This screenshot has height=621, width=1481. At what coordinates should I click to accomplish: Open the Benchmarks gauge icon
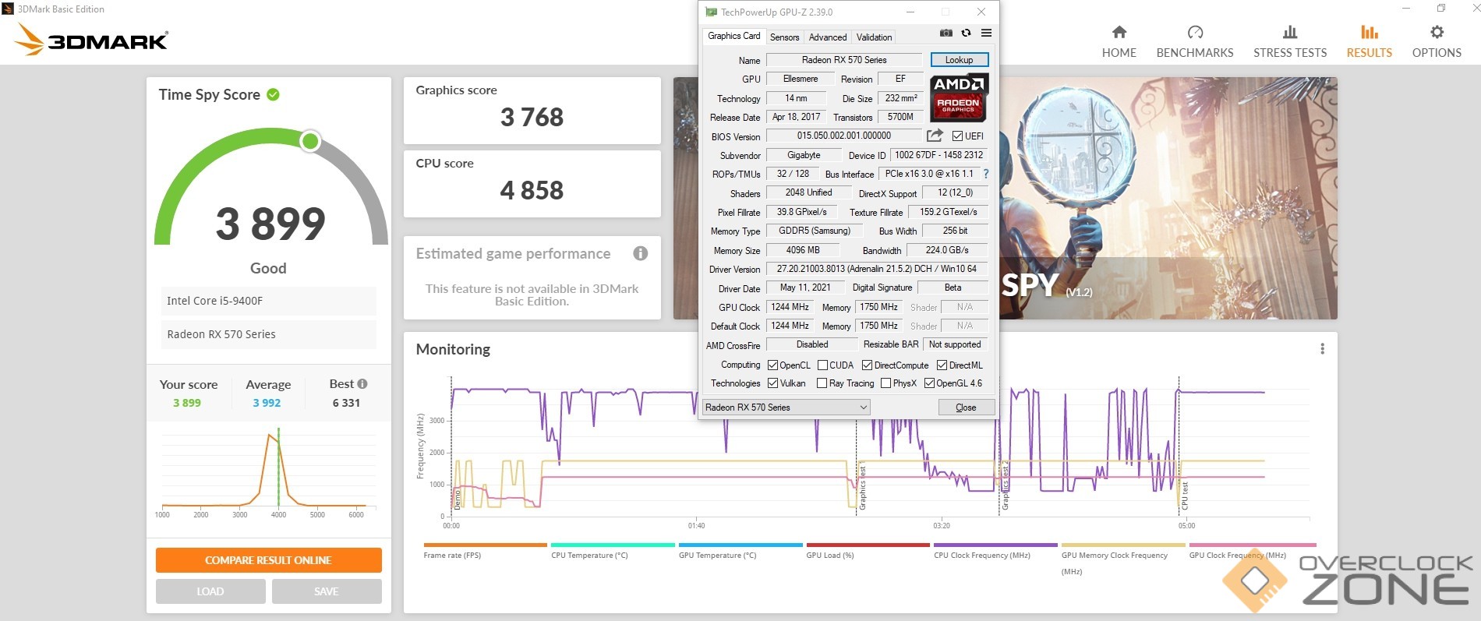1195,32
